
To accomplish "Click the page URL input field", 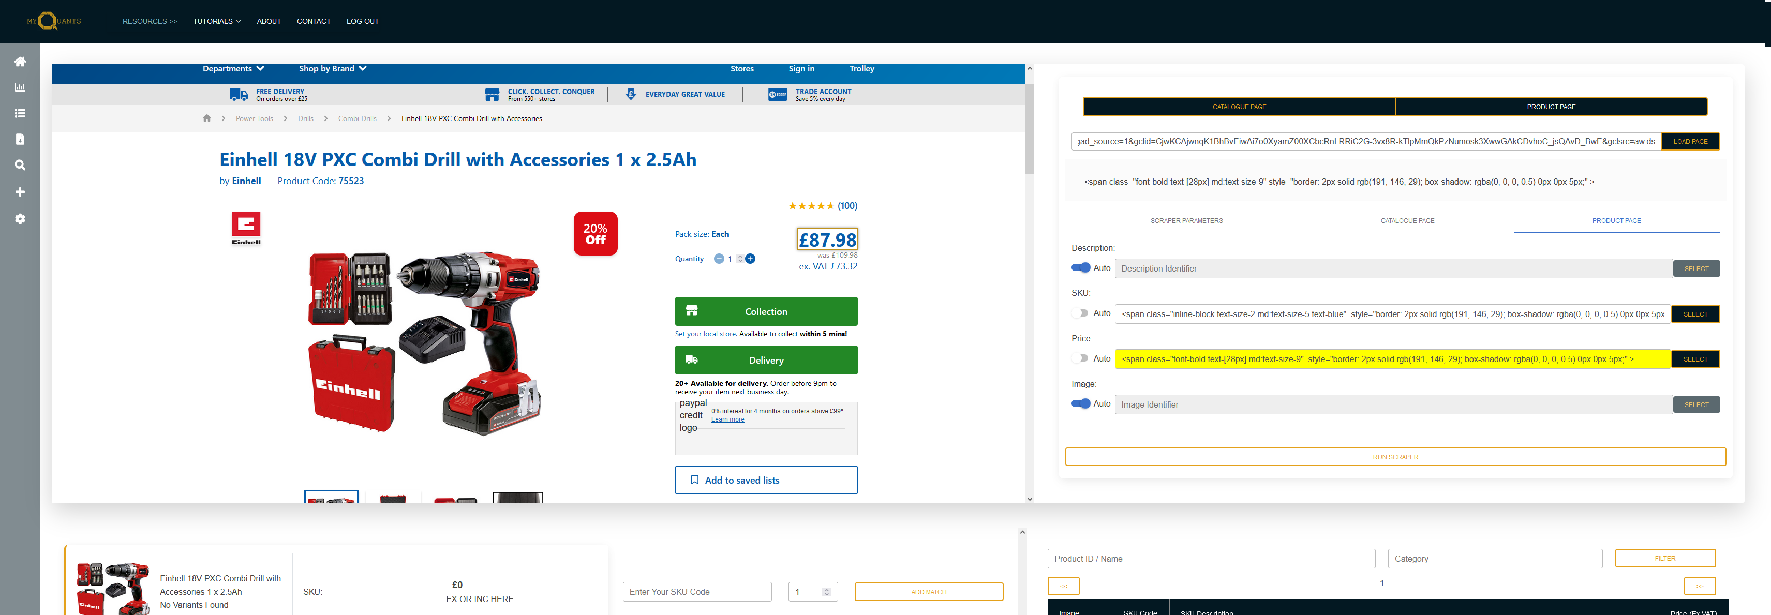I will (1366, 142).
